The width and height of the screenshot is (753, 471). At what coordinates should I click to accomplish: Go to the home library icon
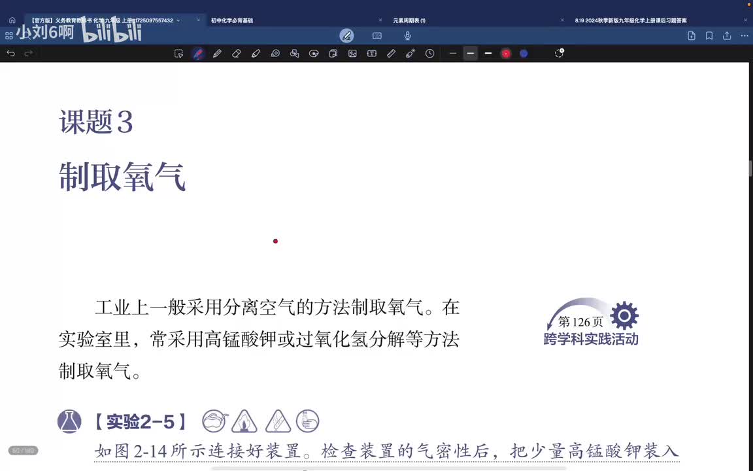(x=12, y=20)
